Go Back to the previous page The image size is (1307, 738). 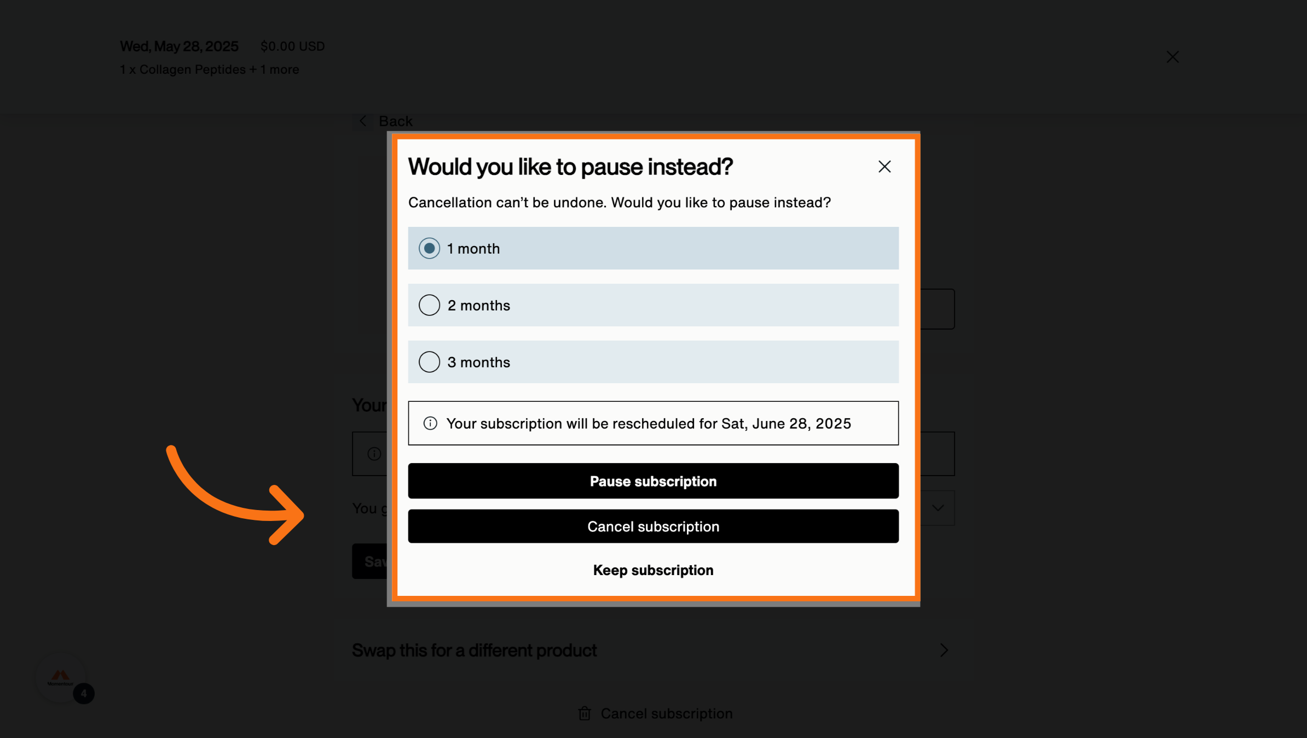[395, 121]
